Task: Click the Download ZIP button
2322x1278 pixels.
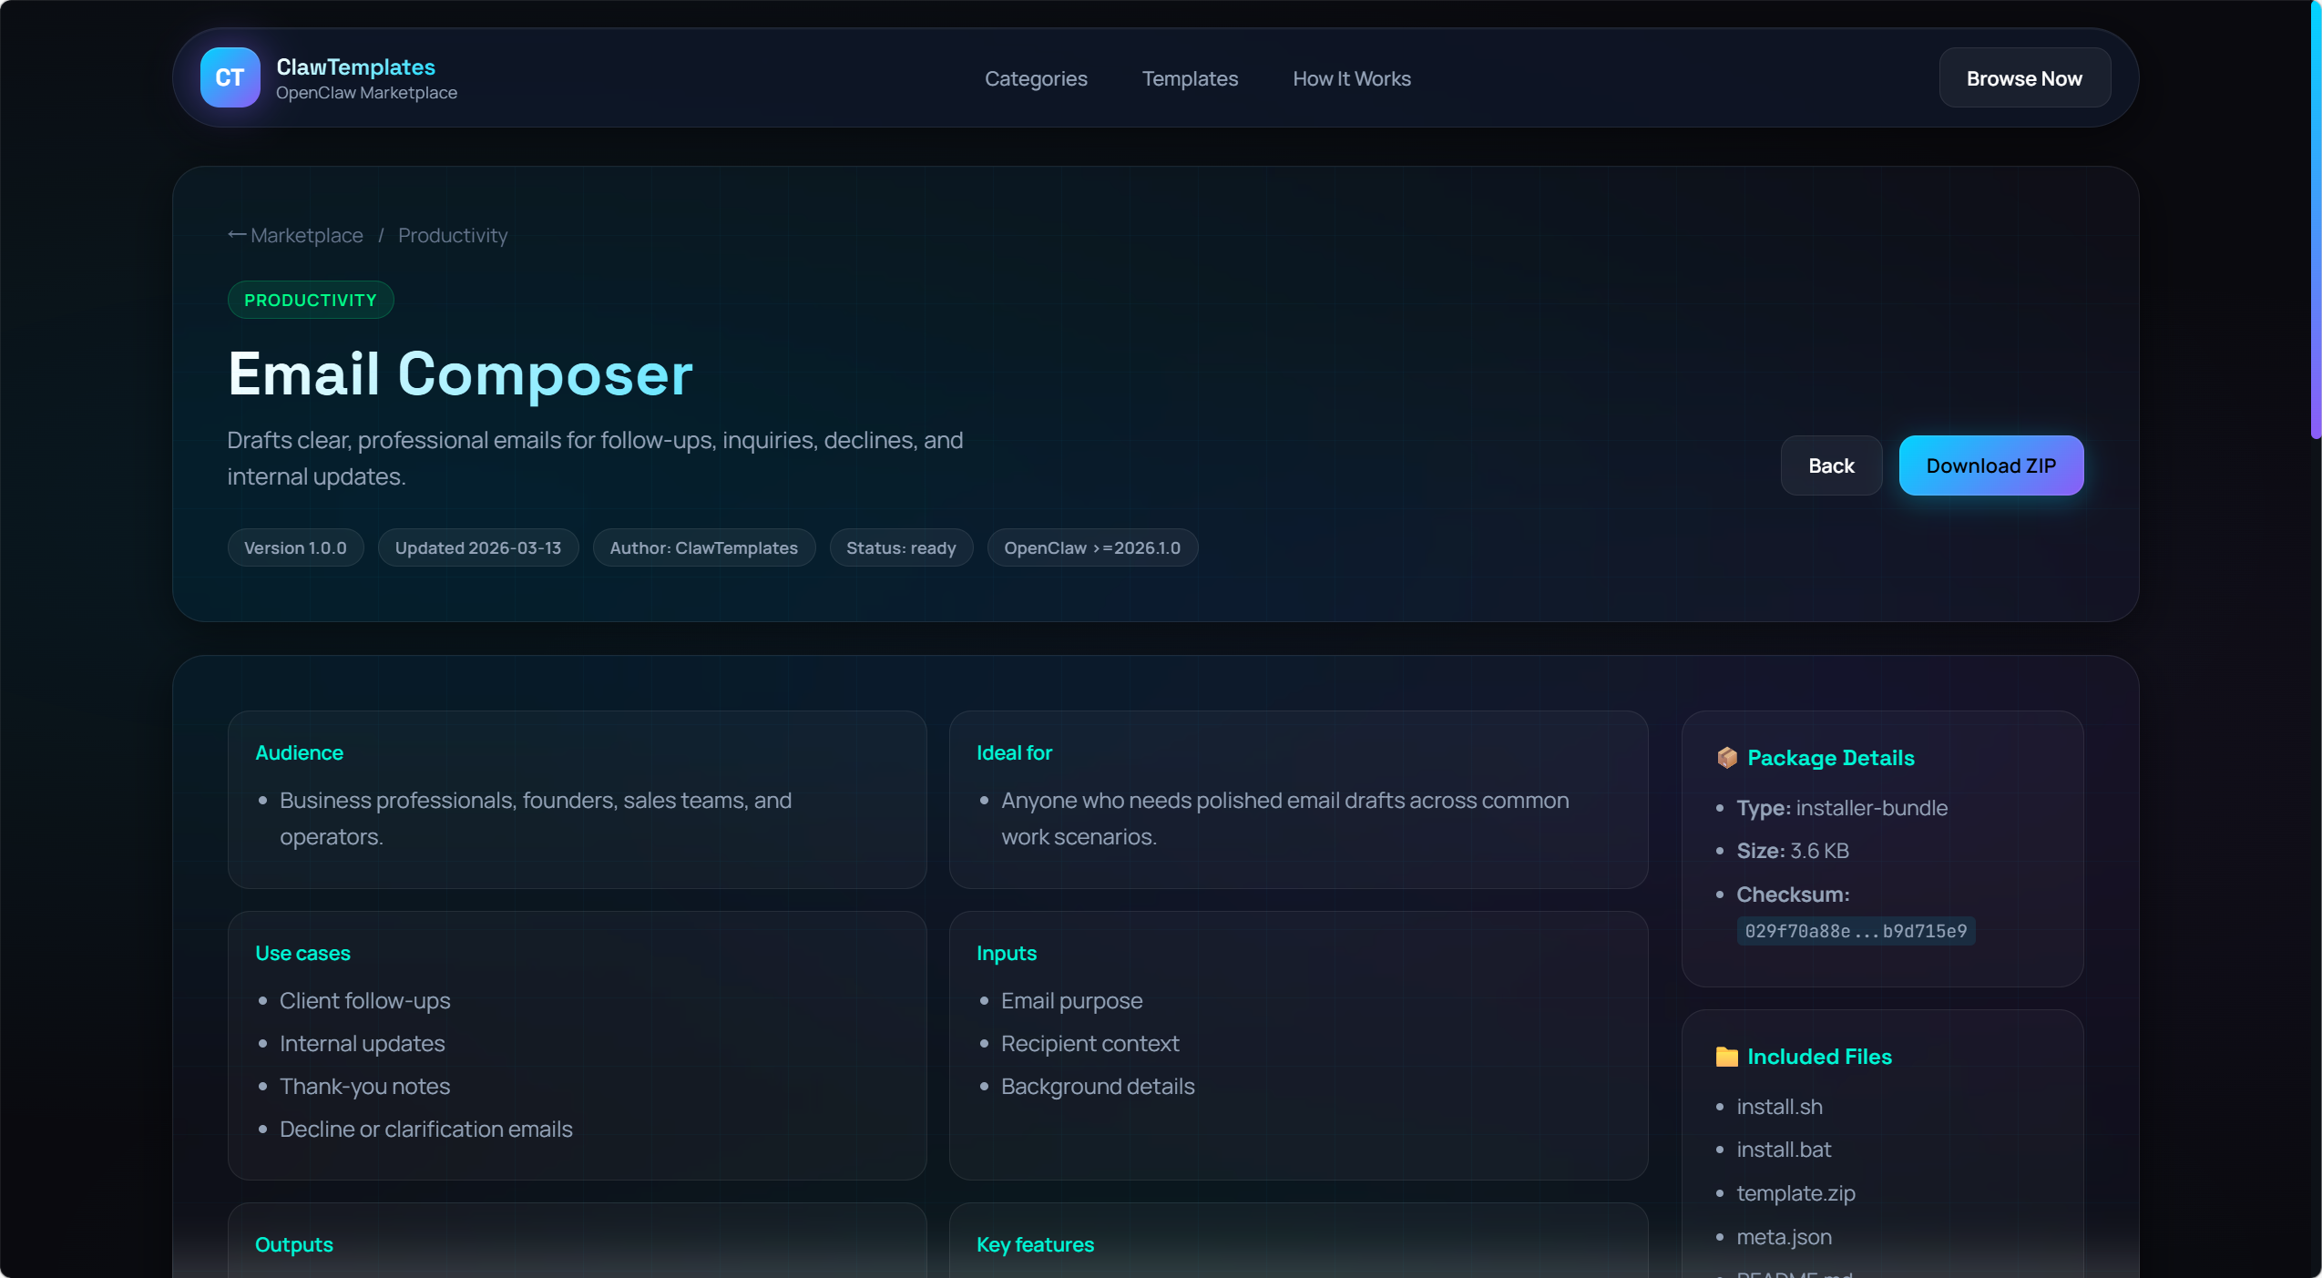Action: tap(1990, 465)
